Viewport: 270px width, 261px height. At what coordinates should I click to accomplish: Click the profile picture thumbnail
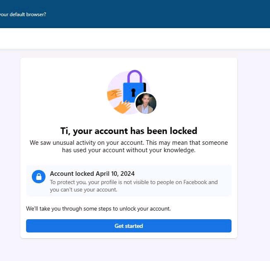click(x=146, y=103)
